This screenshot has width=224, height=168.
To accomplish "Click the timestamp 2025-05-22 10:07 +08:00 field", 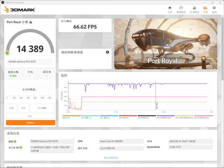I will click(190, 141).
